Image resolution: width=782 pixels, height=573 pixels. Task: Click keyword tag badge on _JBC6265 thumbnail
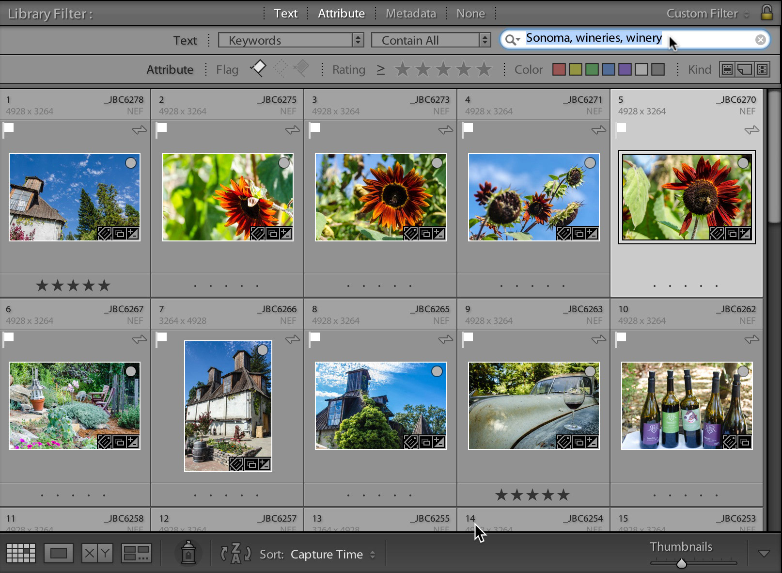point(411,442)
